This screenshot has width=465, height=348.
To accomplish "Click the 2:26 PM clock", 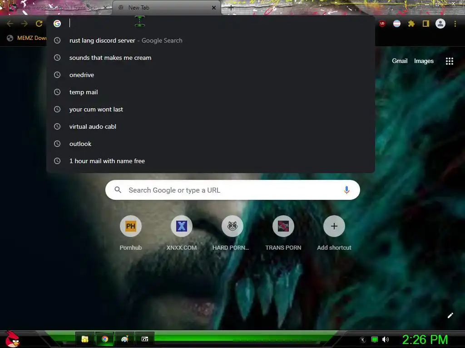I will 425,340.
